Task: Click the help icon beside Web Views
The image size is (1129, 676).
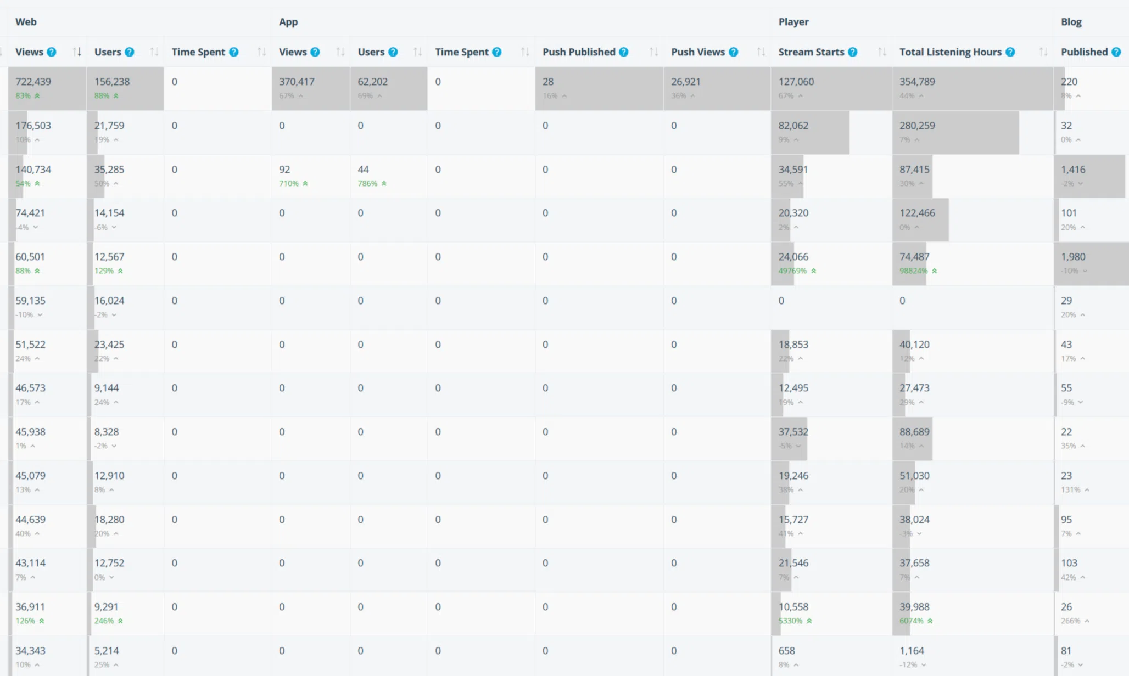Action: [51, 52]
